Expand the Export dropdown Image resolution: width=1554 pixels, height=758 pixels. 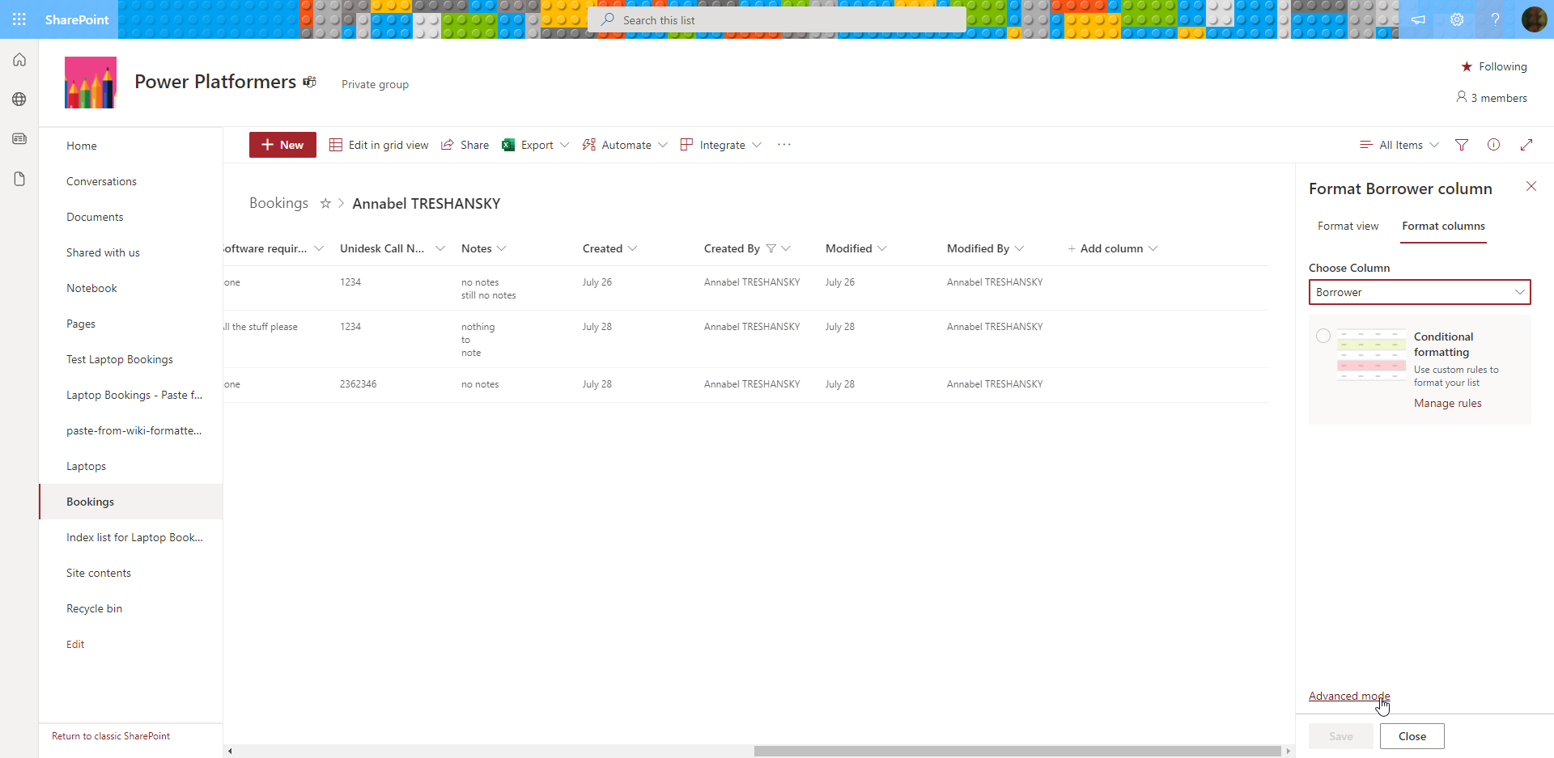[x=565, y=145]
